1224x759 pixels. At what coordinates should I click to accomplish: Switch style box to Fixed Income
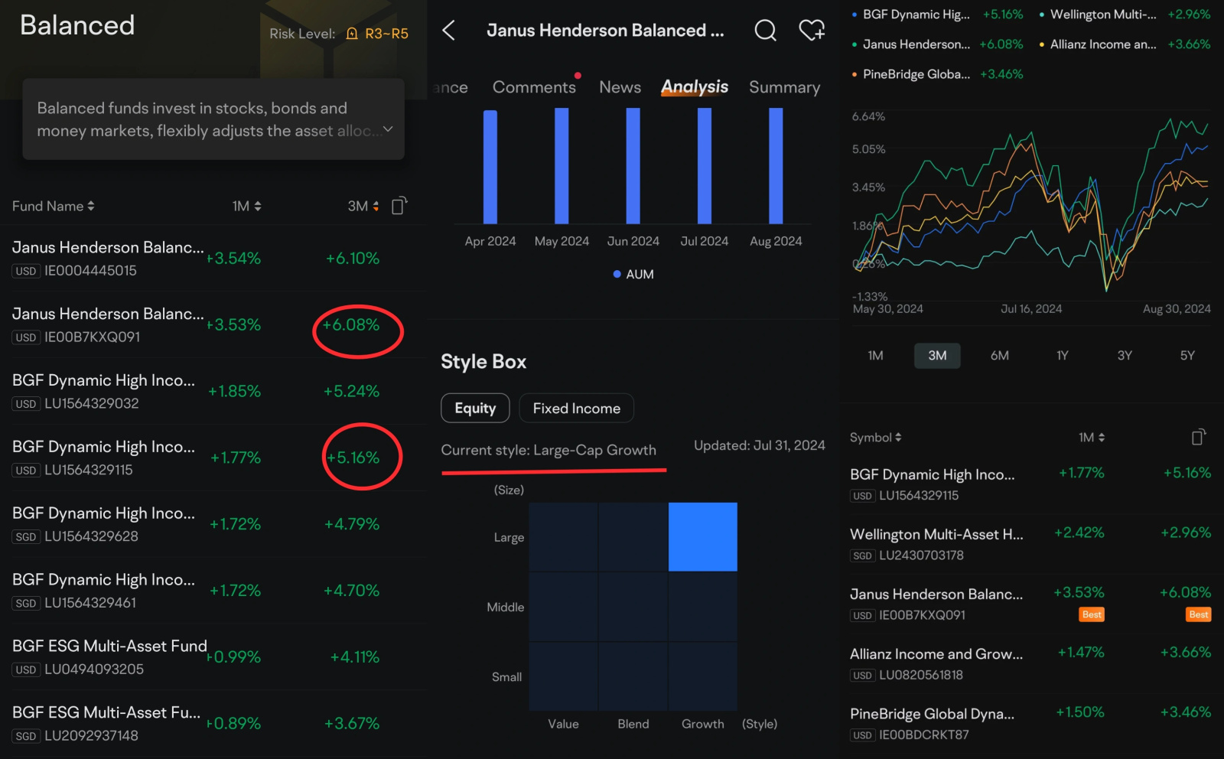pos(577,408)
